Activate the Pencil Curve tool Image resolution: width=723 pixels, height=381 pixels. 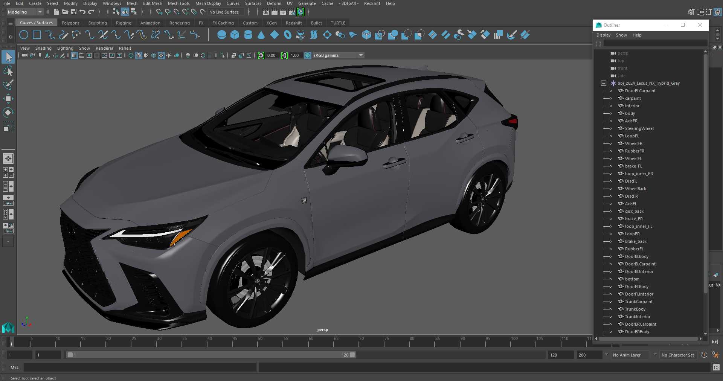click(63, 35)
